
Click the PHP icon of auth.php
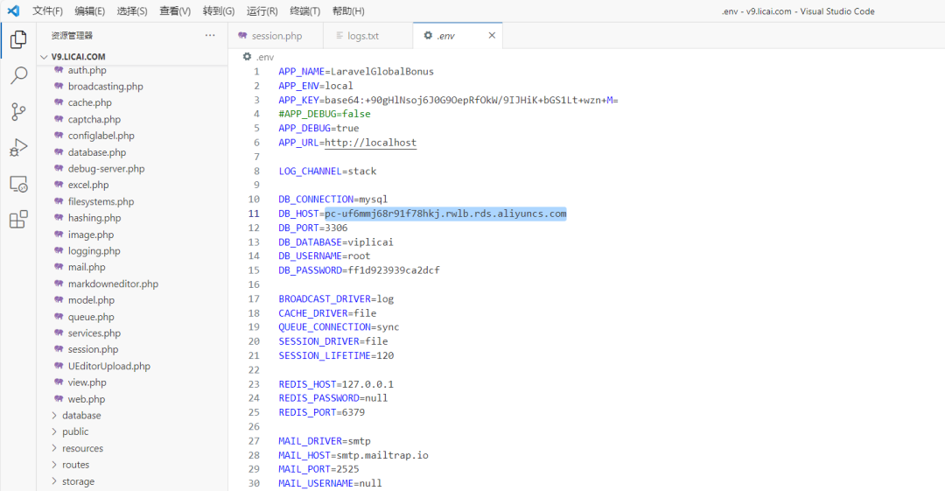click(59, 70)
